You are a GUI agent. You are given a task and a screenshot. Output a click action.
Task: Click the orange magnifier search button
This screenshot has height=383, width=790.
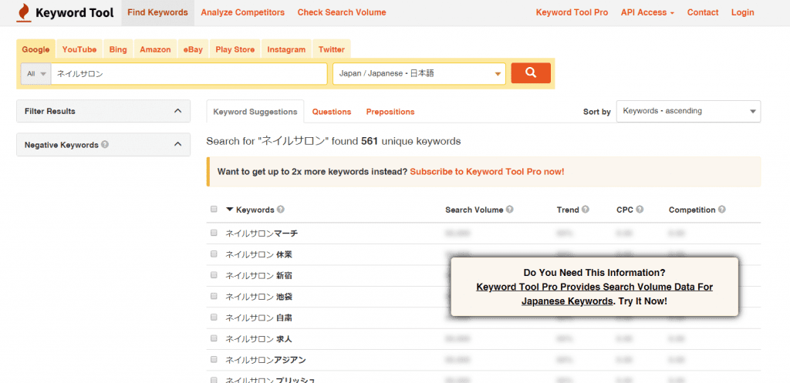[531, 73]
